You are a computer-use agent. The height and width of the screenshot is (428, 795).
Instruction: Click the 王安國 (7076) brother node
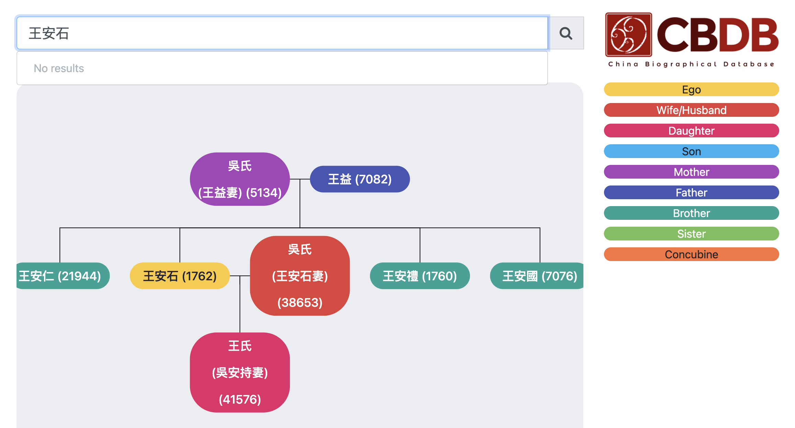click(x=538, y=276)
